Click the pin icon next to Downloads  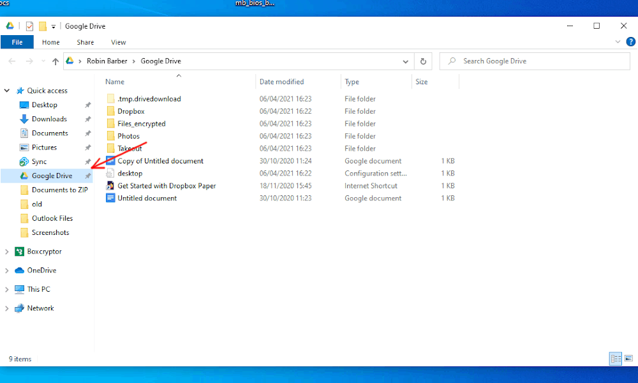(x=87, y=119)
